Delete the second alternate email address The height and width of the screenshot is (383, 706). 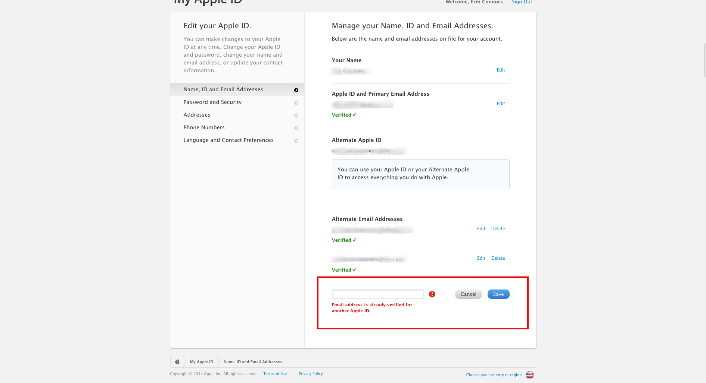[498, 258]
